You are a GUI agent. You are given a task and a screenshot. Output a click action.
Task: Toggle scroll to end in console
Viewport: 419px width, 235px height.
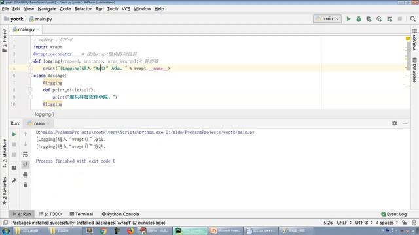pos(26,164)
